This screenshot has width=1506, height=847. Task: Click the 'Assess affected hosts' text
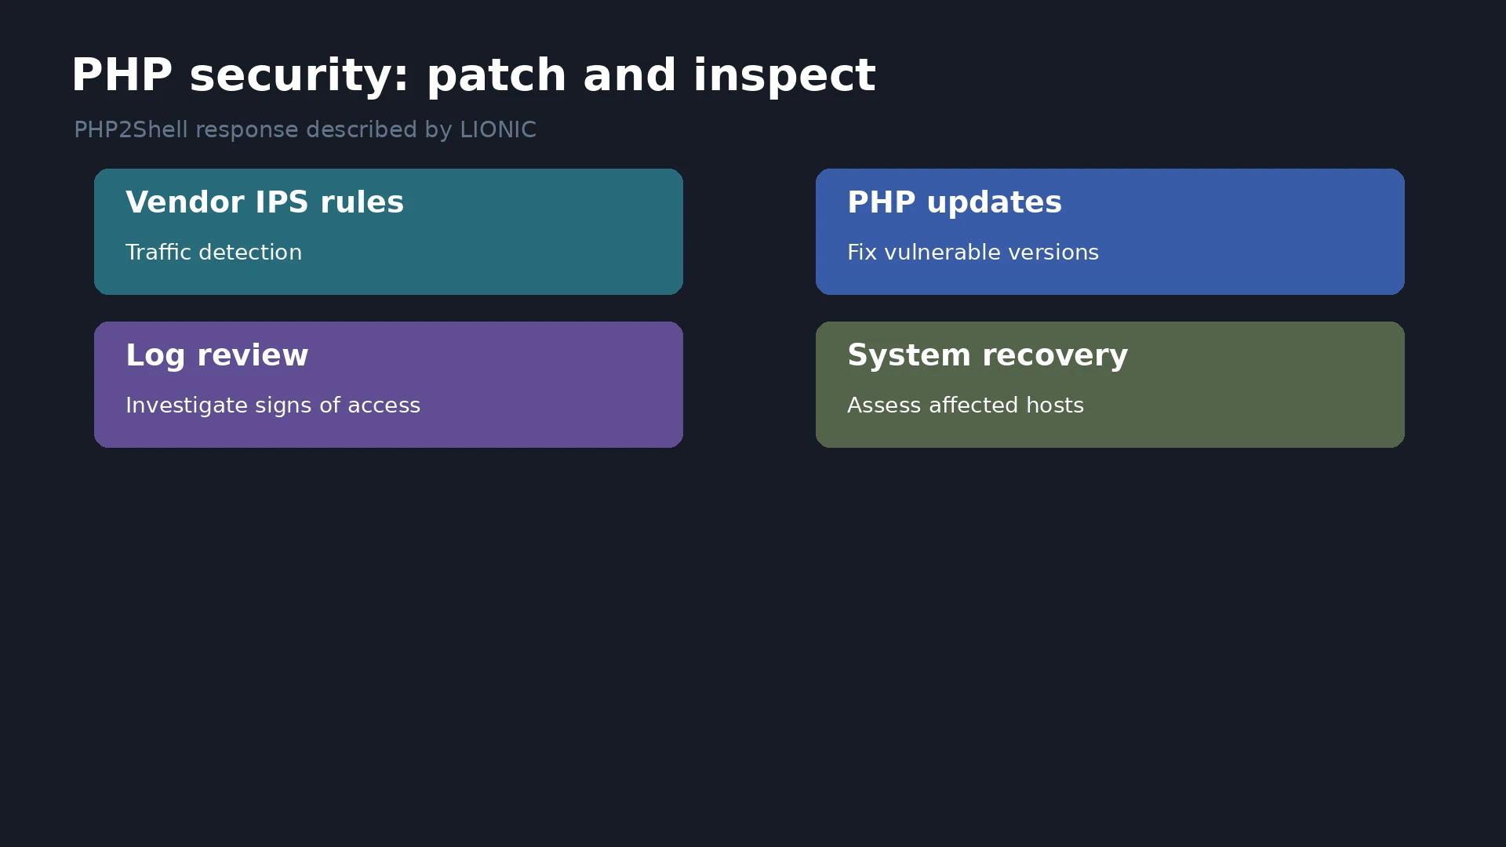966,405
